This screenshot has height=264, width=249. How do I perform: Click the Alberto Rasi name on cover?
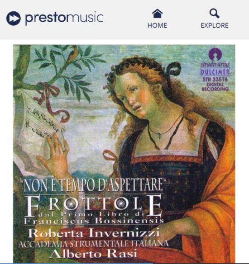[93, 254]
